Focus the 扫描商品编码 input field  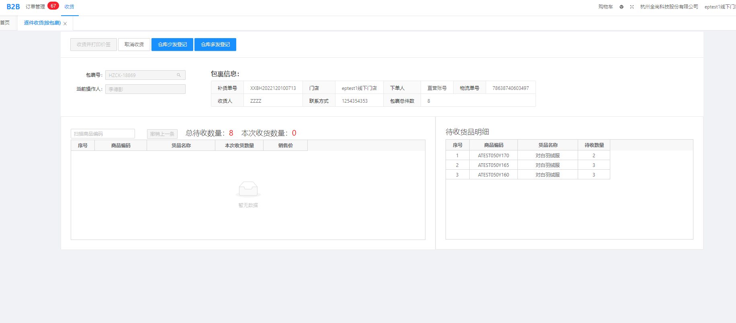[x=103, y=134]
